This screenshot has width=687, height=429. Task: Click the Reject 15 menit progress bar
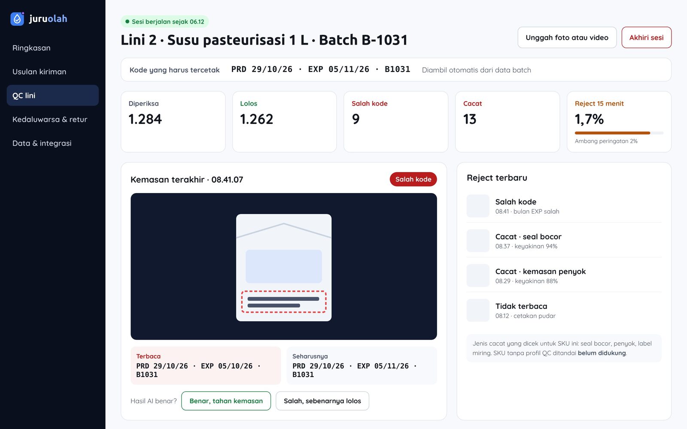(x=619, y=133)
